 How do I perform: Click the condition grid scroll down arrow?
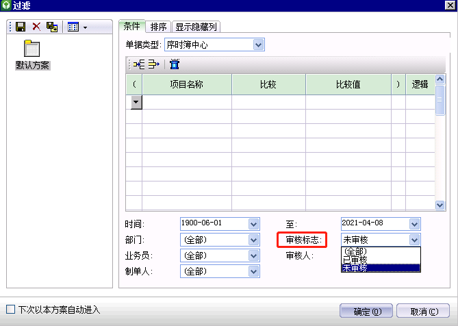click(440, 205)
